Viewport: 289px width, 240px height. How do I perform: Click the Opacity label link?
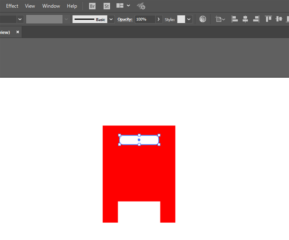point(125,19)
